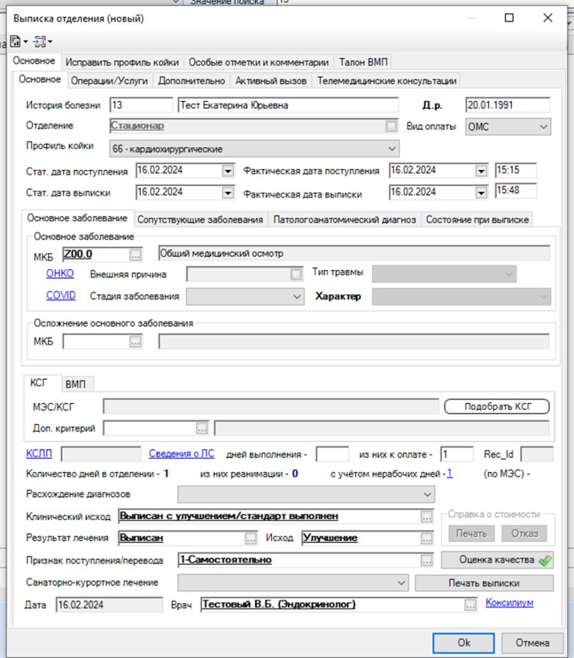Expand Стадия заболевания dropdown

tap(297, 296)
